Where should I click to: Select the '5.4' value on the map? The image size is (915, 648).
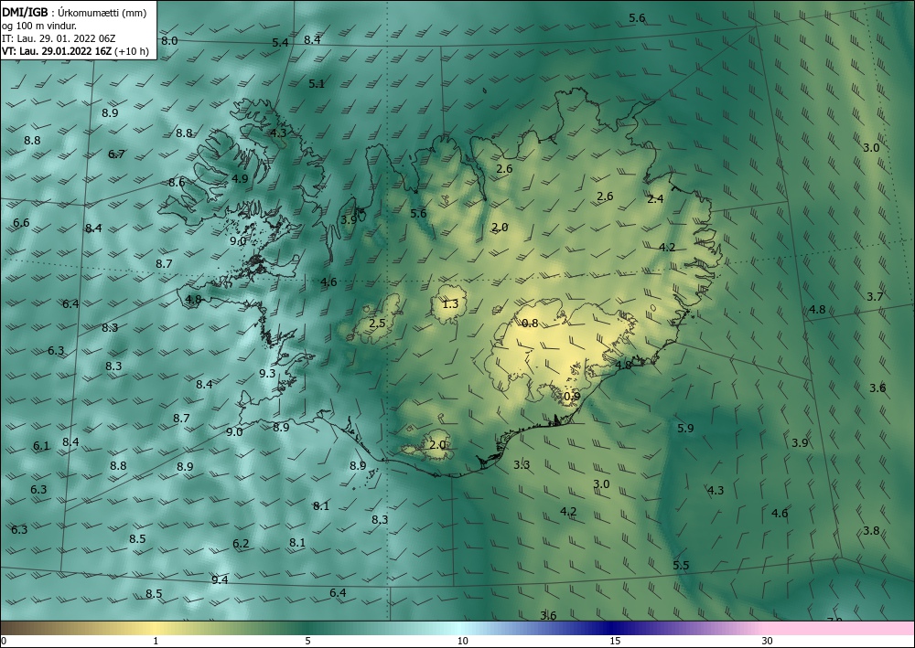[x=280, y=43]
